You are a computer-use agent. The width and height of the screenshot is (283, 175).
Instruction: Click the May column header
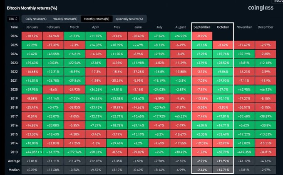click(117, 27)
